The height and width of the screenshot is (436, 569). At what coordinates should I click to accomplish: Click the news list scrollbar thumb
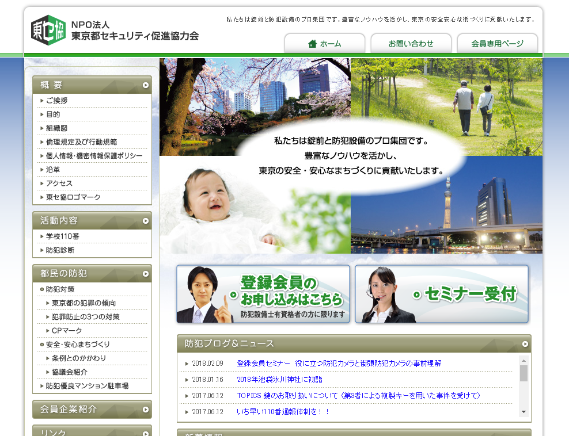click(524, 373)
